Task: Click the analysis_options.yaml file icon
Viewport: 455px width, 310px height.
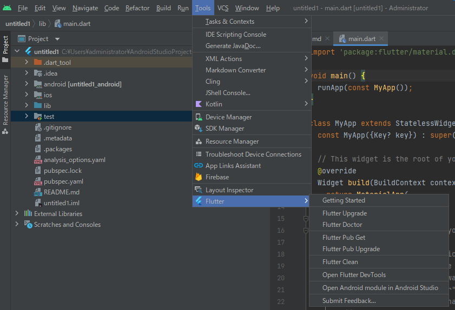Action: point(38,160)
